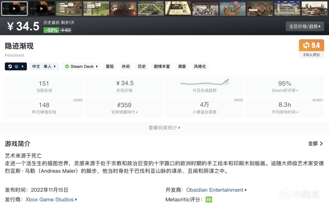Click the green Metacritic 88 score badge
This screenshot has width=329, height=206.
click(209, 200)
